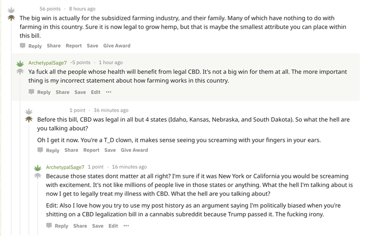Open ArchetypalSage7 profile on -5 points comment
This screenshot has height=236, width=368.
[47, 63]
